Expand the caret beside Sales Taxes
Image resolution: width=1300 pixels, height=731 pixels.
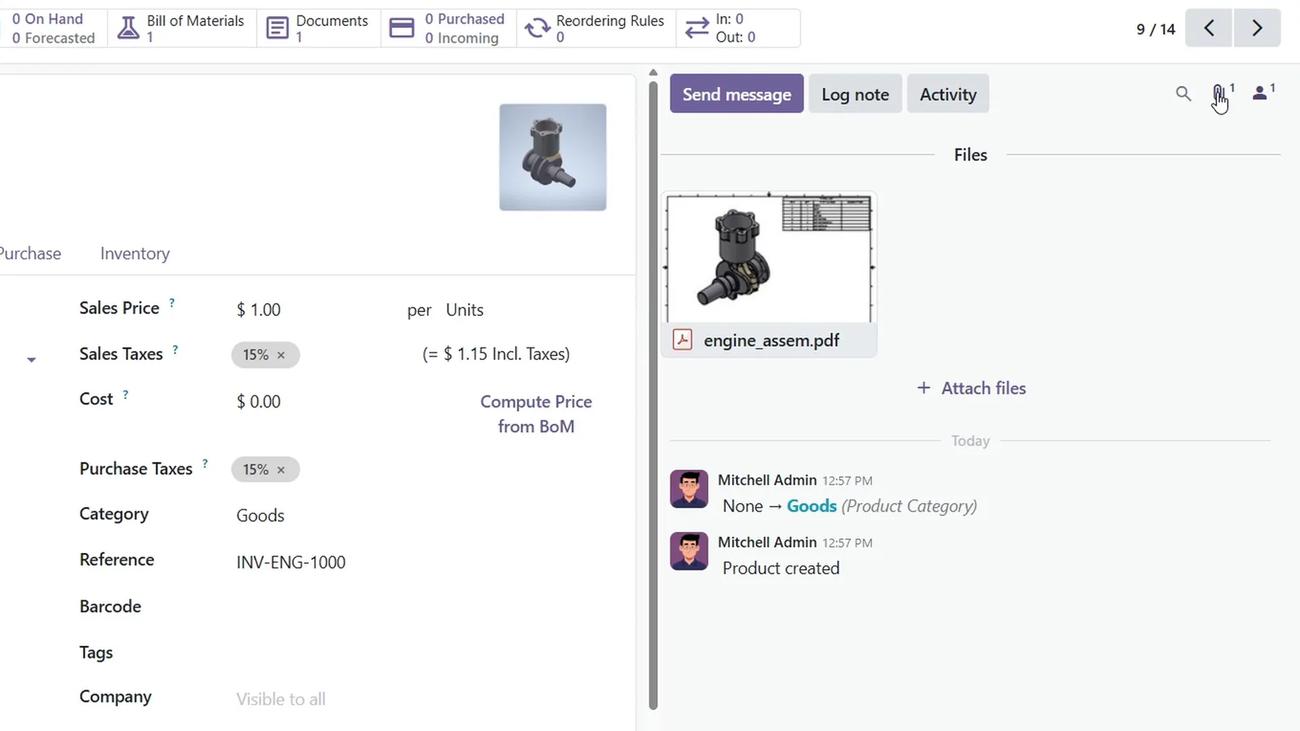[x=31, y=359]
